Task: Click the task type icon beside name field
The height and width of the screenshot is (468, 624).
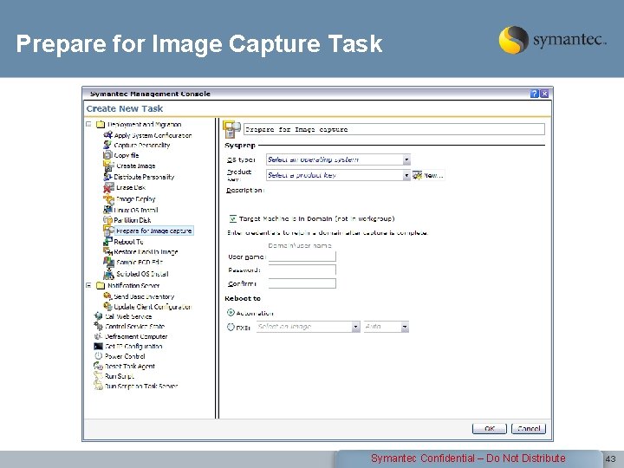Action: point(231,129)
